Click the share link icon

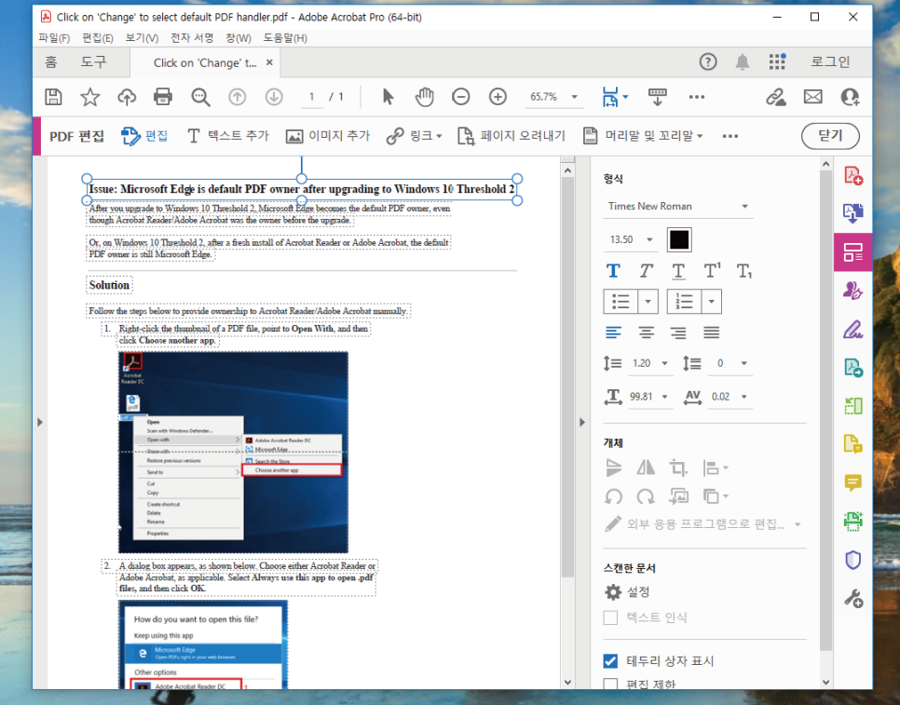[x=776, y=97]
